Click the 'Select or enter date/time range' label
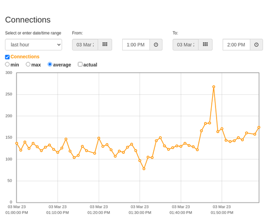Screen dimensions: 268x216 click(33, 33)
